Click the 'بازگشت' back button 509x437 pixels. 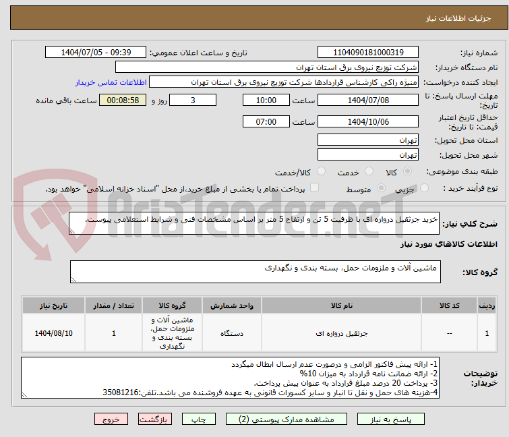point(156,419)
